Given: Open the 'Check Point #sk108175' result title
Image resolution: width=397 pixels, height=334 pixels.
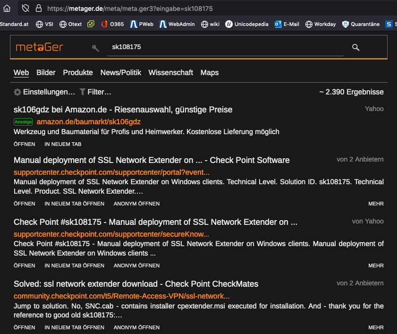Looking at the screenshot, I should tap(155, 222).
